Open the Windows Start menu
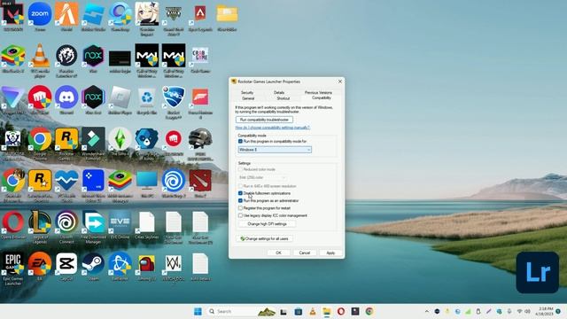Screen dimensions: 567x319 click(198, 311)
